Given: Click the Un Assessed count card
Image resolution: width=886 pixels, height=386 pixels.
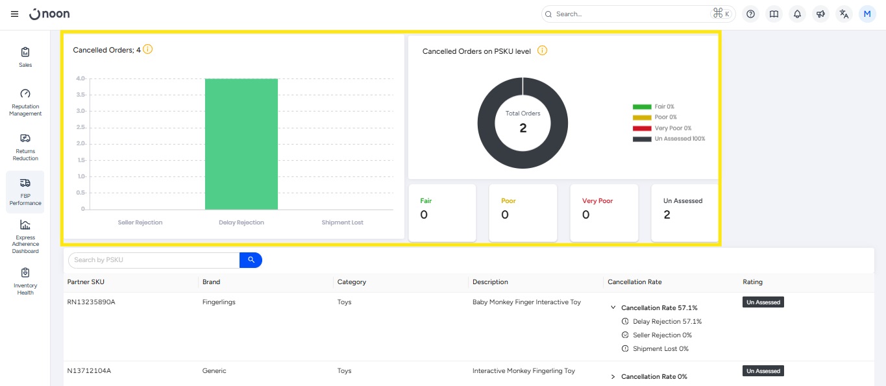Looking at the screenshot, I should [x=683, y=212].
